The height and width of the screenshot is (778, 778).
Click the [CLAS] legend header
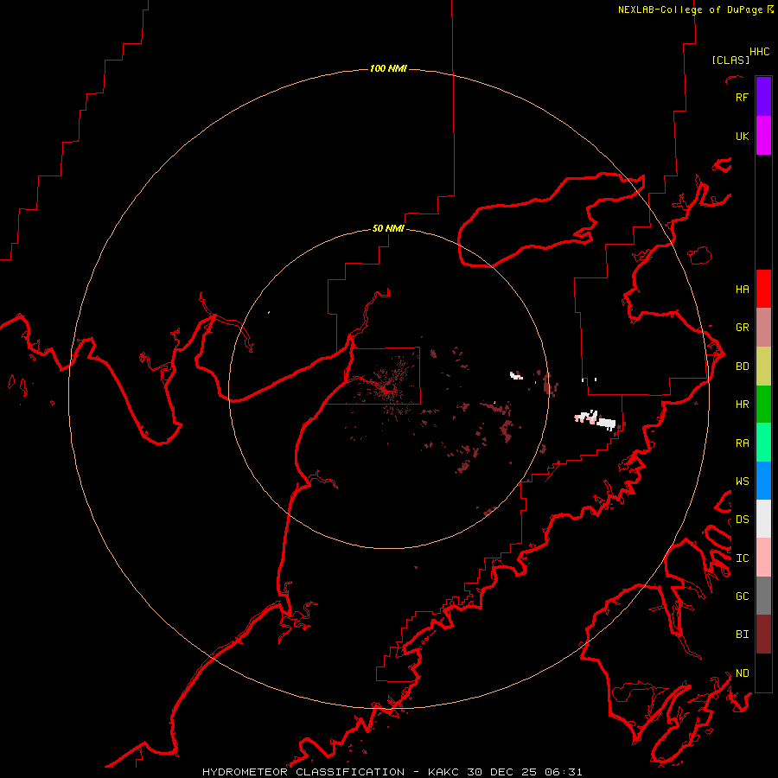point(730,60)
